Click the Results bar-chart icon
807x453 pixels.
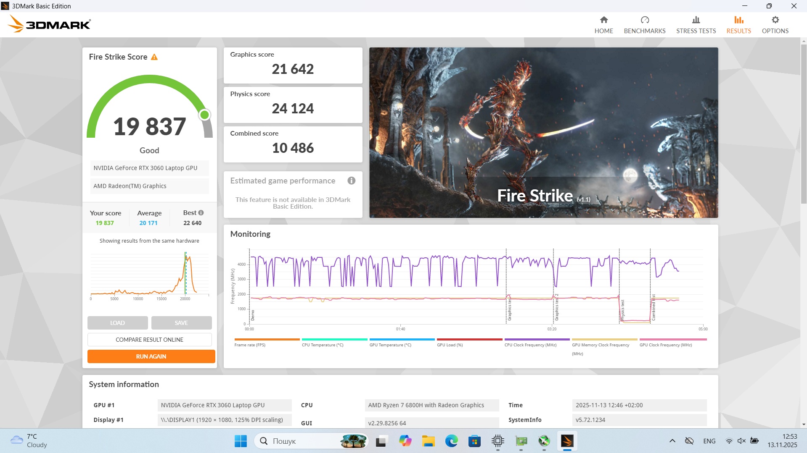(738, 24)
